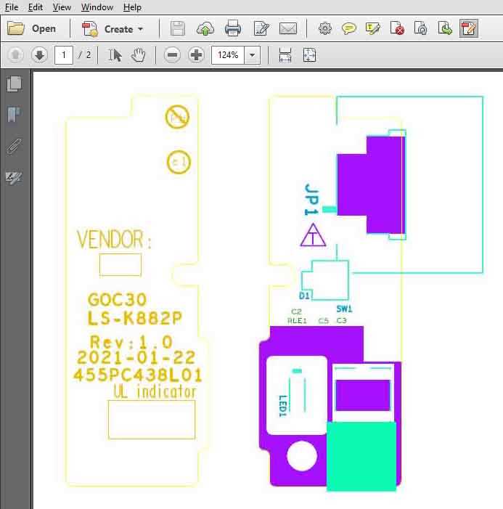This screenshot has height=509, width=503.
Task: Click the Create PDF icon
Action: point(90,29)
